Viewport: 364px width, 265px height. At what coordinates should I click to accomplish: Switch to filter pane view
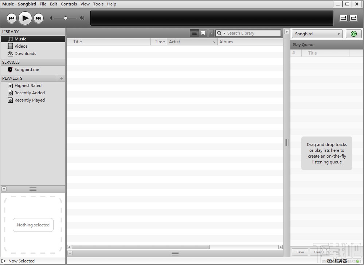click(203, 33)
